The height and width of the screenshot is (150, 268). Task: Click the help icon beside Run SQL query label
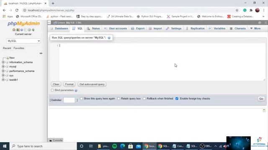tap(109, 38)
